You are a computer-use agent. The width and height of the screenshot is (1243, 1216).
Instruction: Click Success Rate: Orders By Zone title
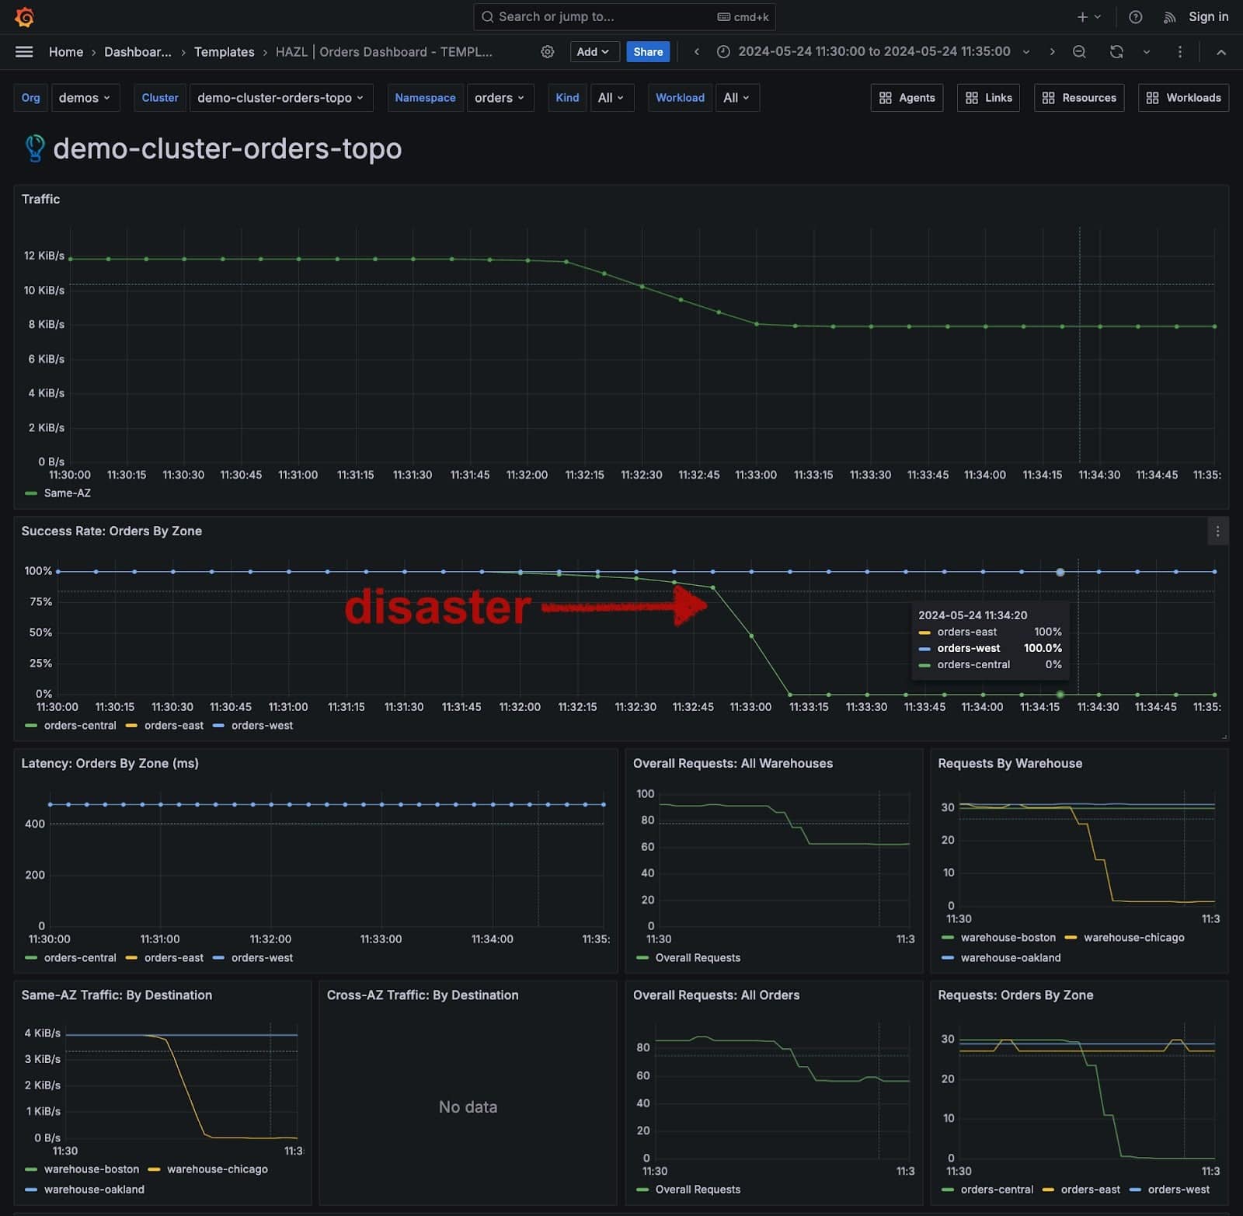click(x=112, y=531)
